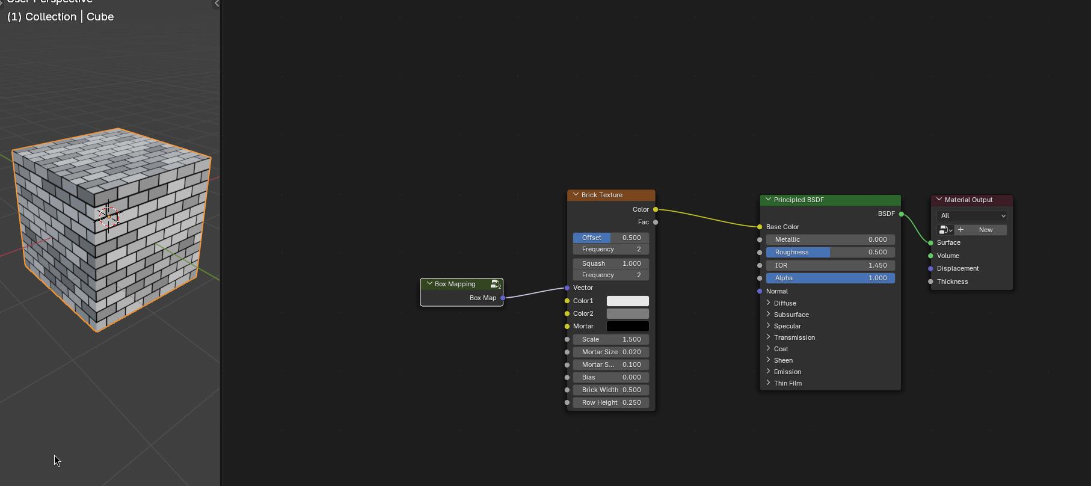Viewport: 1091px width, 486px height.
Task: Click the Displacement input socket
Action: click(931, 268)
